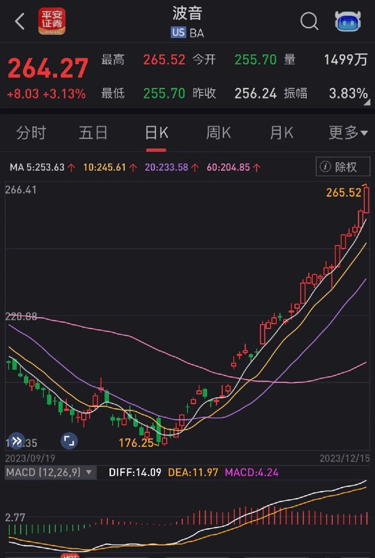This screenshot has height=558, width=375.
Task: Switch to 月K tab
Action: (281, 133)
